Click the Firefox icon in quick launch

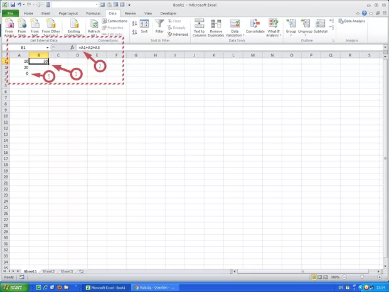coord(60,288)
